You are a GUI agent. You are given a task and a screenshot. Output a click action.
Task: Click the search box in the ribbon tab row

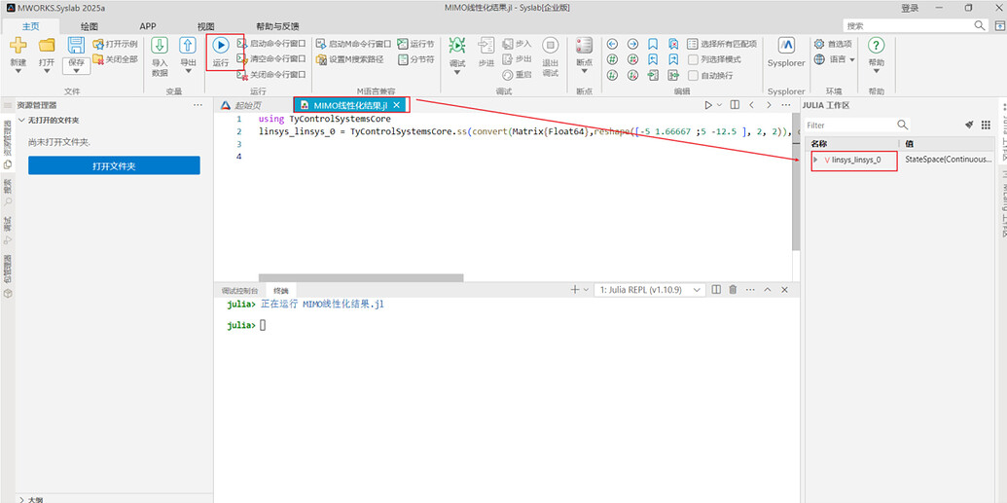coord(916,25)
